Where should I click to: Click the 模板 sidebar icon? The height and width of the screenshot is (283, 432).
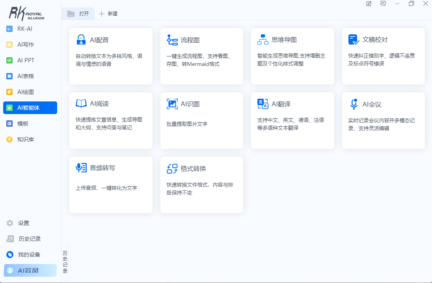click(9, 124)
